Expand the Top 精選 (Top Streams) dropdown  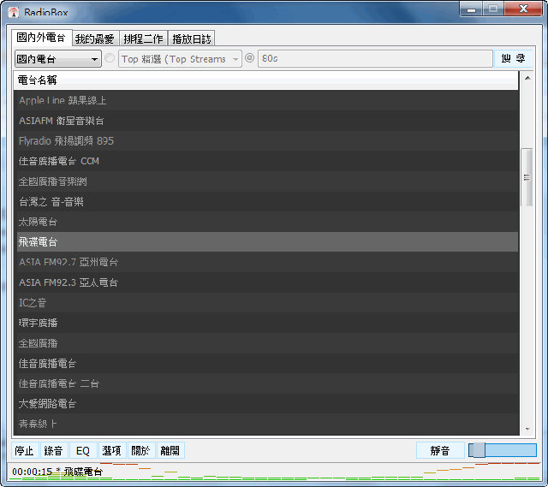[179, 59]
